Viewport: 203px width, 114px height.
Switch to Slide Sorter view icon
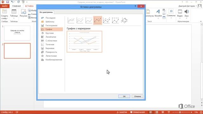point(157,112)
